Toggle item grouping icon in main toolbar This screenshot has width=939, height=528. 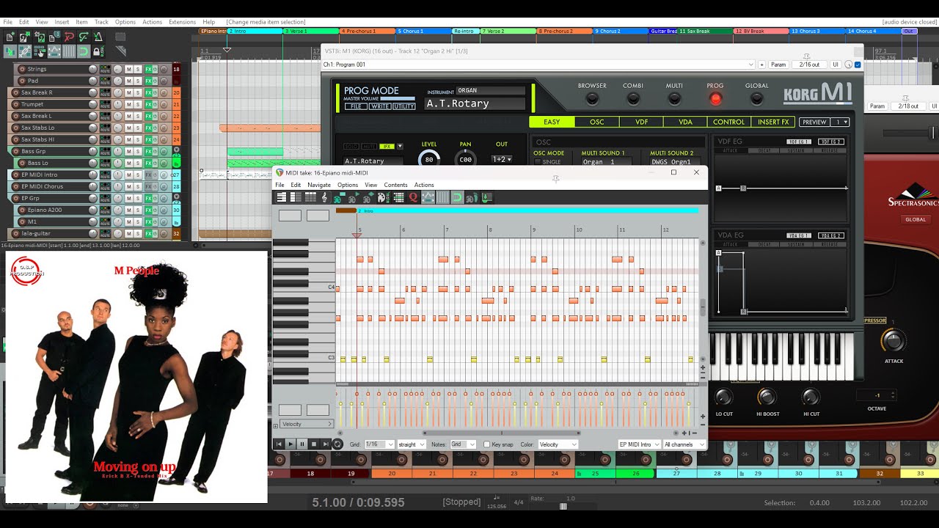point(25,51)
